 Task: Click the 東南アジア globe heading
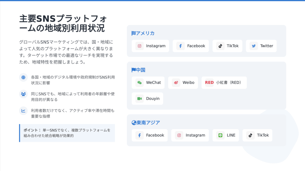tap(146, 123)
